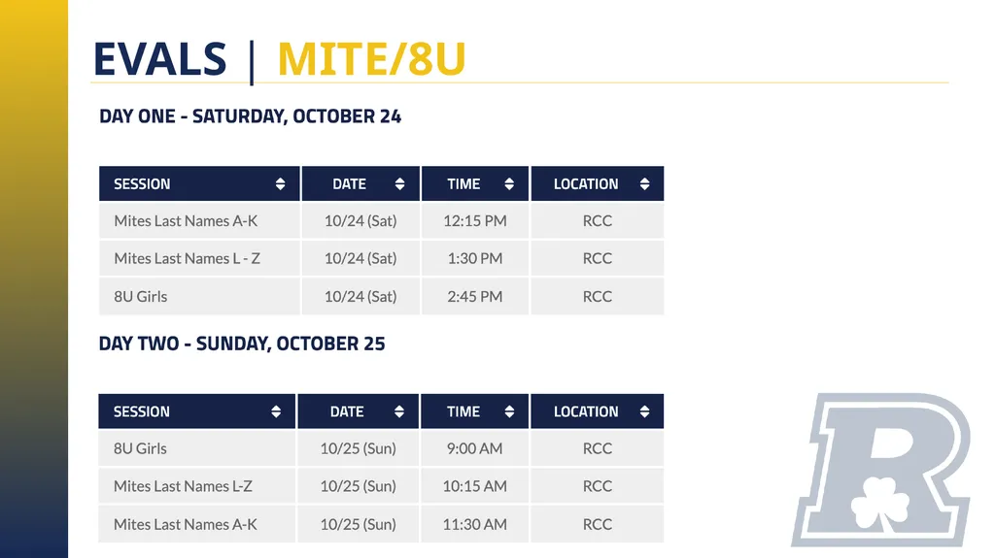Click the MITE/8U heading text
995x558 pixels.
coord(372,59)
